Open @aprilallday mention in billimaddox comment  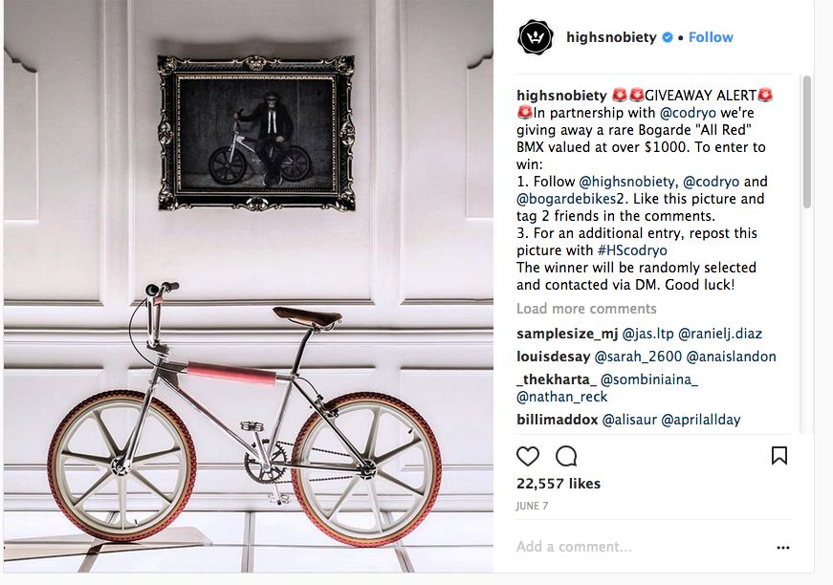(x=701, y=420)
